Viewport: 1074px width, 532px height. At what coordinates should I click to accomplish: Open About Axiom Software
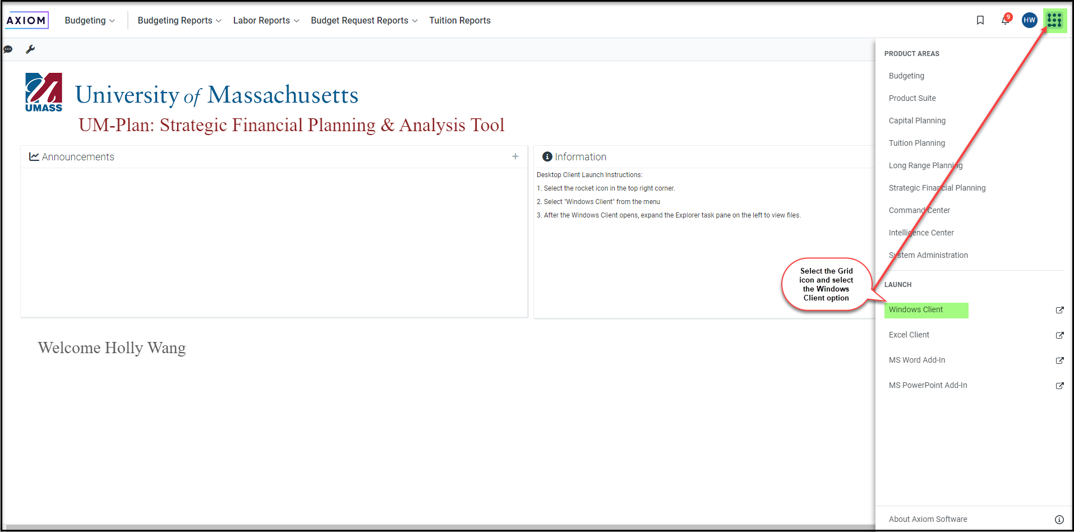pos(928,519)
